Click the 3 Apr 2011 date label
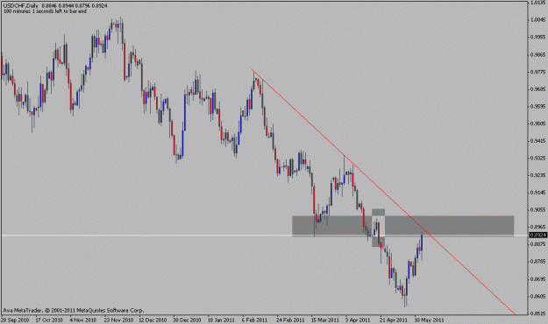 (358, 320)
